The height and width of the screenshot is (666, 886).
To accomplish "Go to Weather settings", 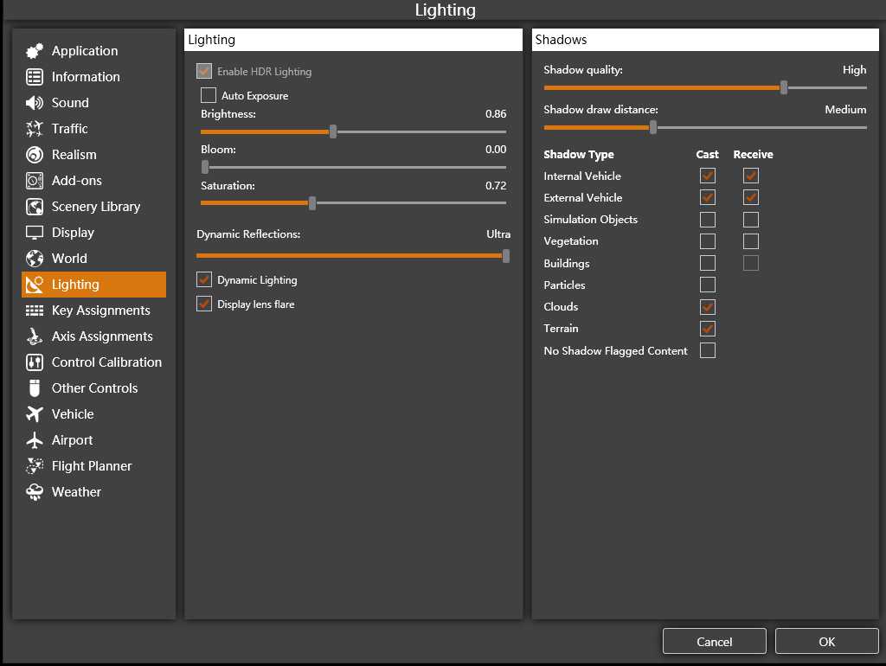I will point(93,492).
